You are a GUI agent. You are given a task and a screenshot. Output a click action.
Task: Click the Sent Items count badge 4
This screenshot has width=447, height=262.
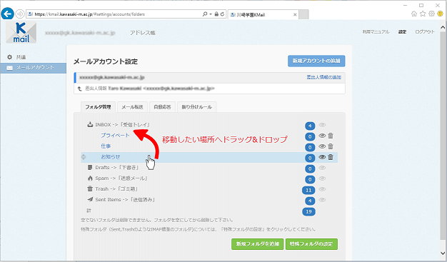click(310, 201)
